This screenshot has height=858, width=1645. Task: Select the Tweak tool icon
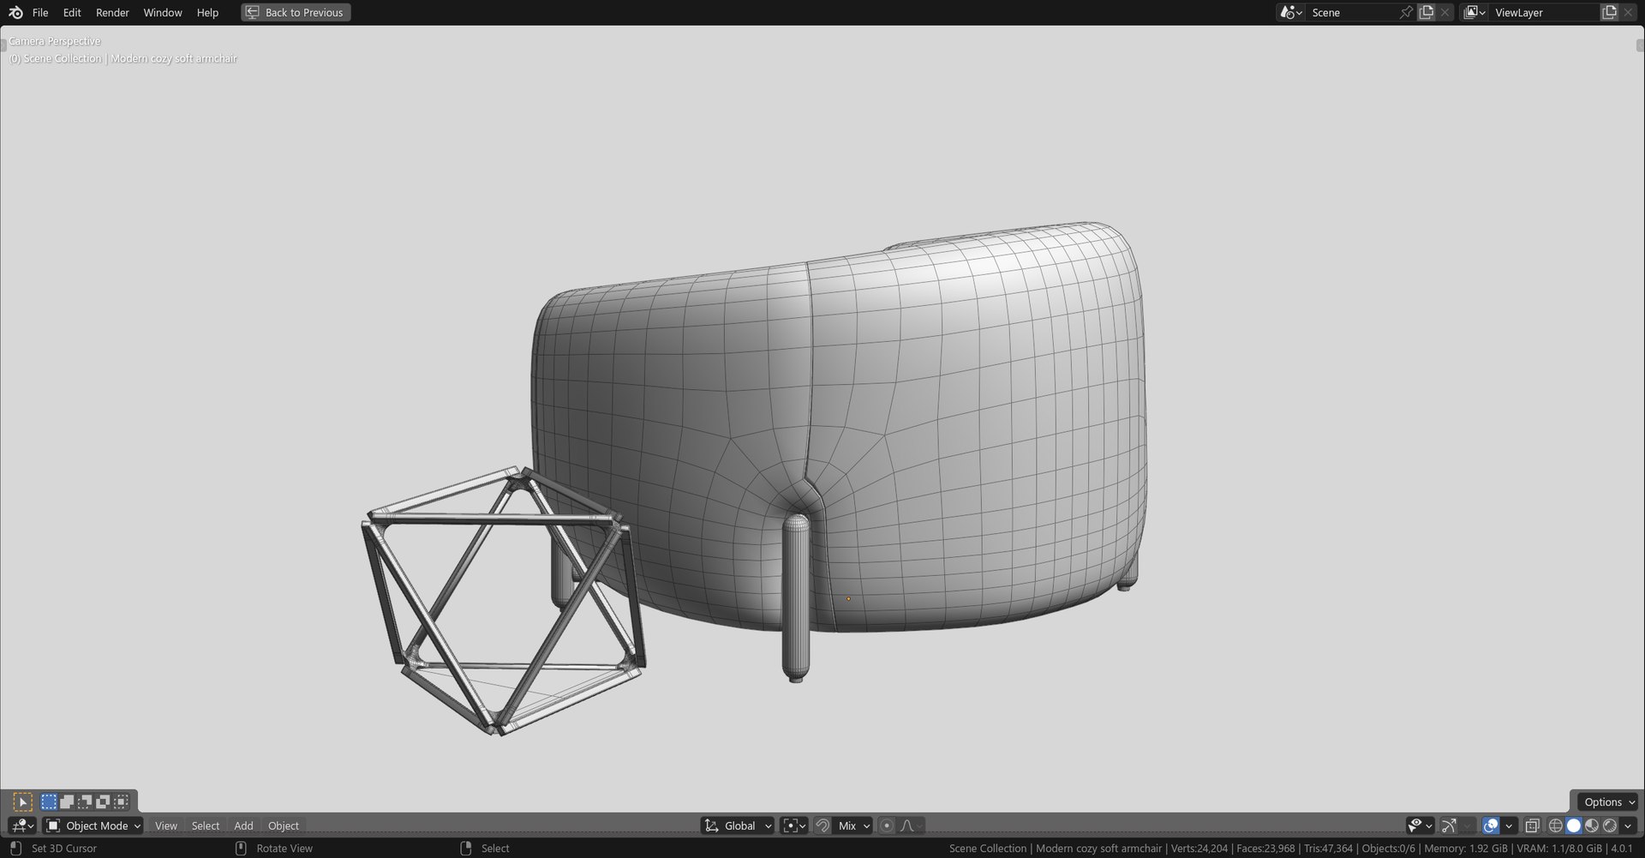point(23,801)
